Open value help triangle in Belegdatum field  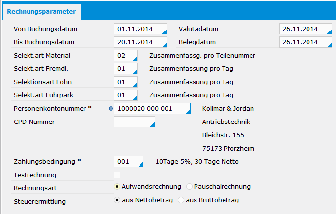329,45
